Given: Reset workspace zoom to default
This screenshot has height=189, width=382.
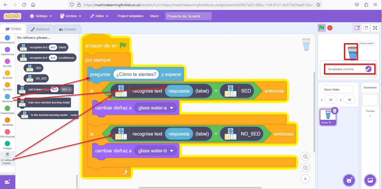Looking at the screenshot, I should point(305,178).
